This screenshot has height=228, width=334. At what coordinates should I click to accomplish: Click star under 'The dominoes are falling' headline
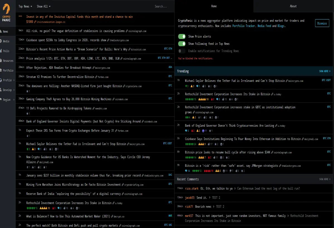tap(27, 91)
